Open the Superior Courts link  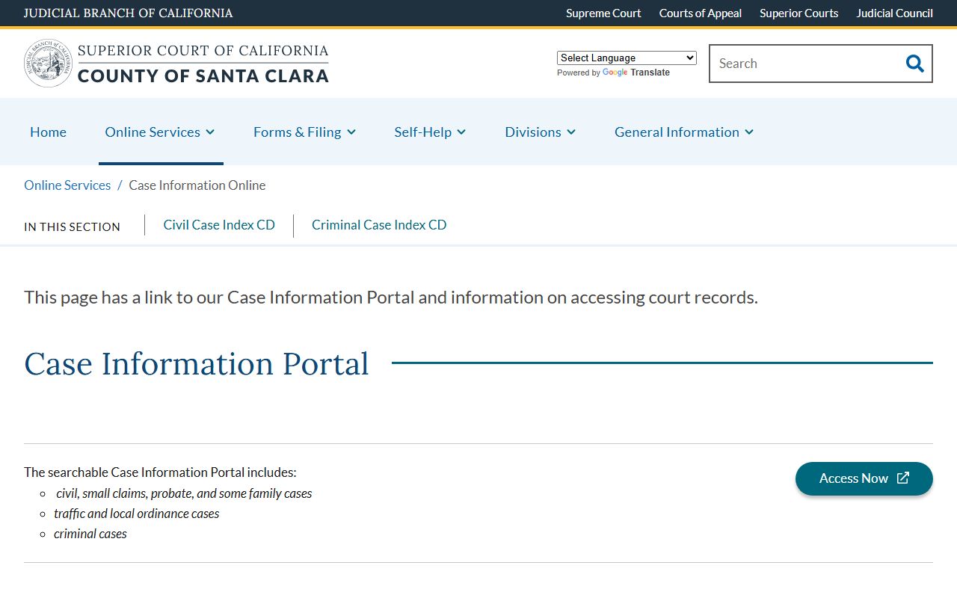tap(799, 13)
